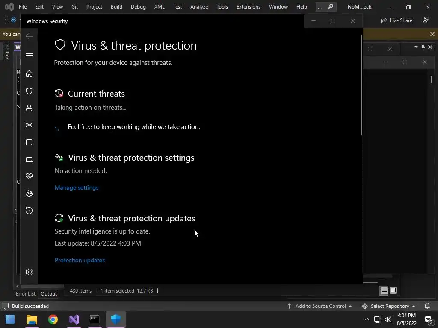Open the Toolbox side tab

coord(7,51)
